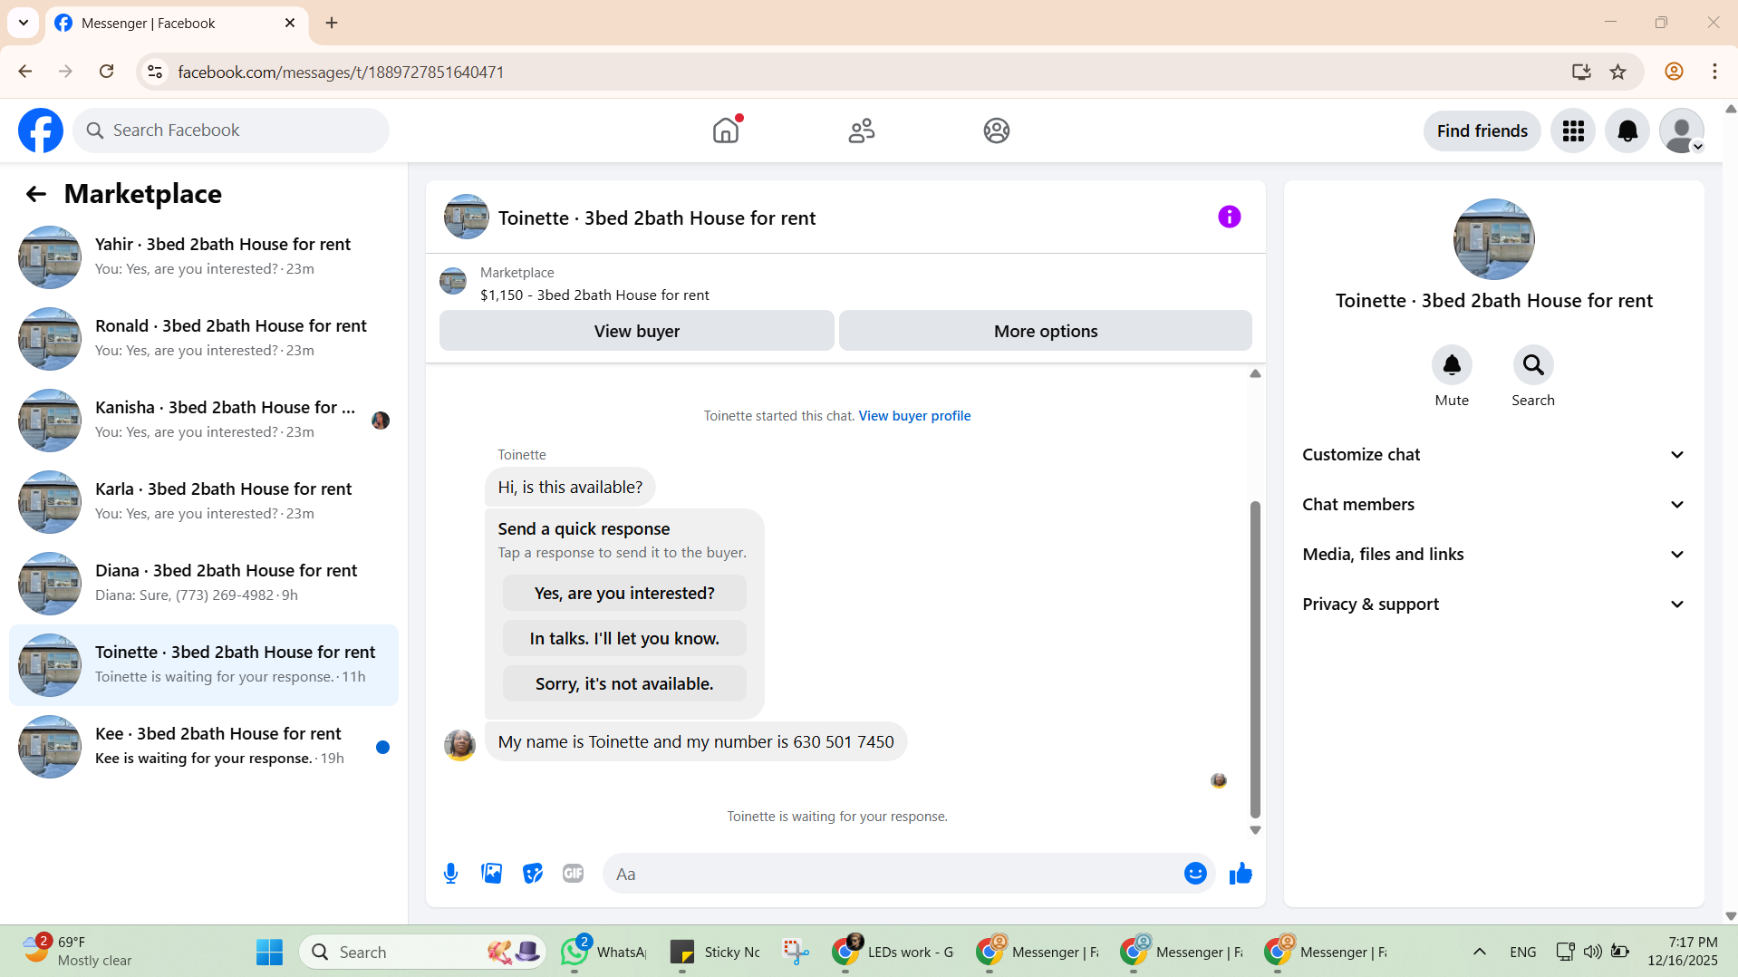Viewport: 1738px width, 977px height.
Task: Open Chrome menu three dots
Action: 1714,72
